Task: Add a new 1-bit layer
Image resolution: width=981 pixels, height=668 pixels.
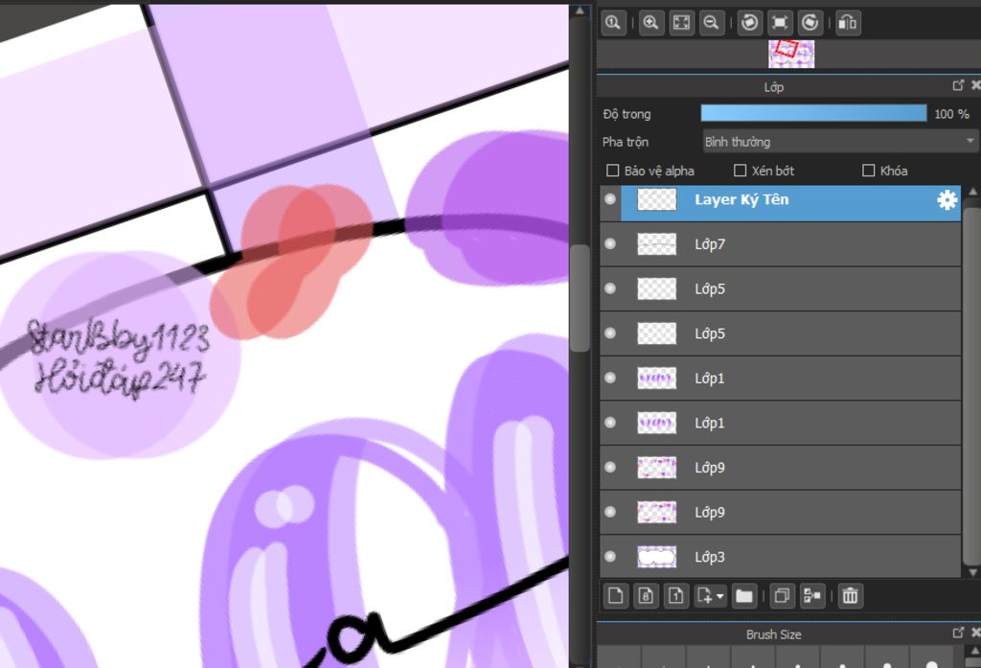Action: (x=675, y=595)
